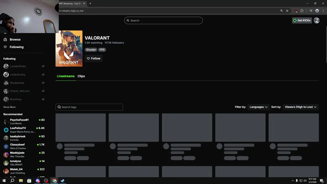Click the Browse icon in the sidebar
Viewport: 327px width, 184px height.
pyautogui.click(x=5, y=39)
